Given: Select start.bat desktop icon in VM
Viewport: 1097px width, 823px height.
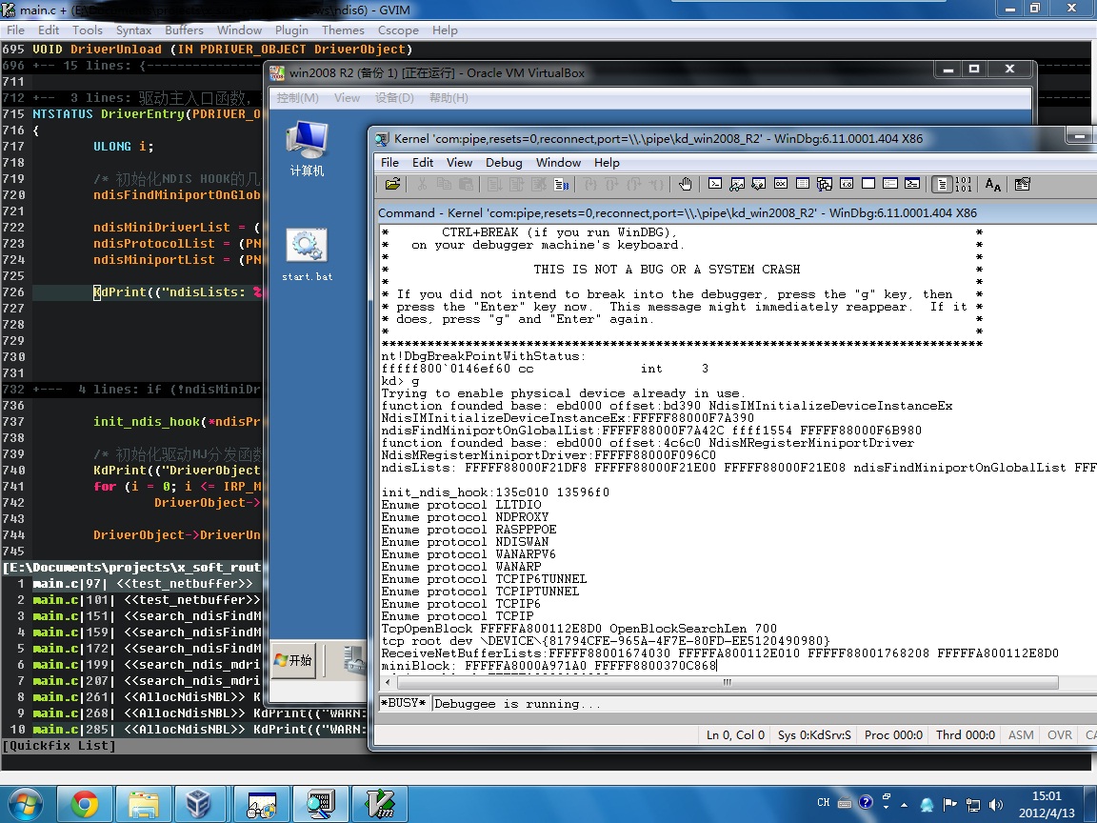Looking at the screenshot, I should click(x=308, y=255).
